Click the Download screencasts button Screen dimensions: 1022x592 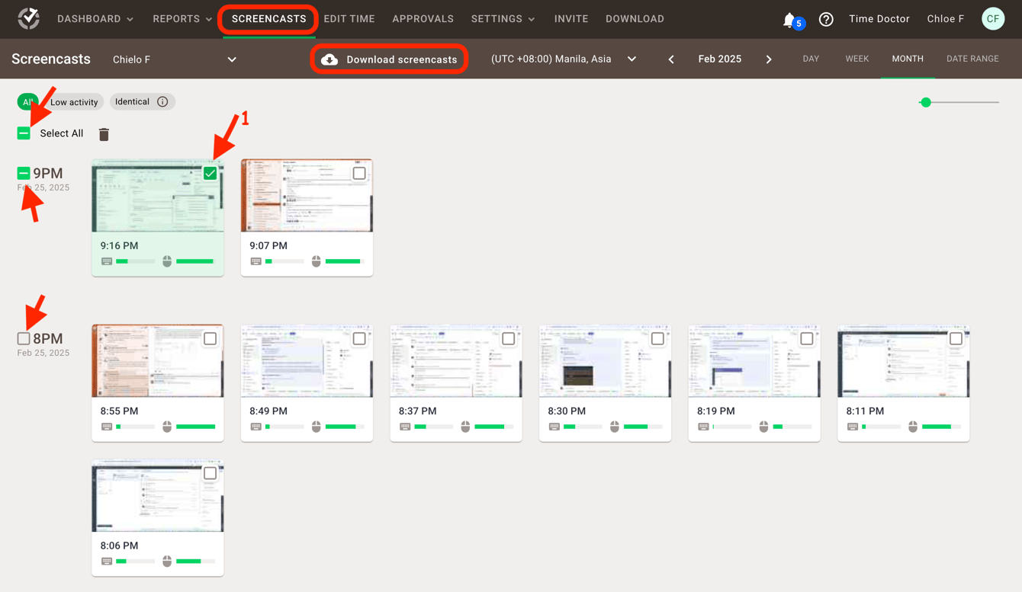pos(389,59)
